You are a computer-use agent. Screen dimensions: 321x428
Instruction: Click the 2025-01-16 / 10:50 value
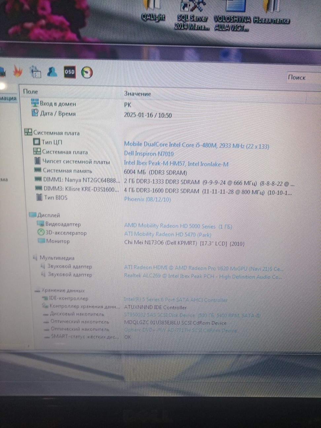148,115
